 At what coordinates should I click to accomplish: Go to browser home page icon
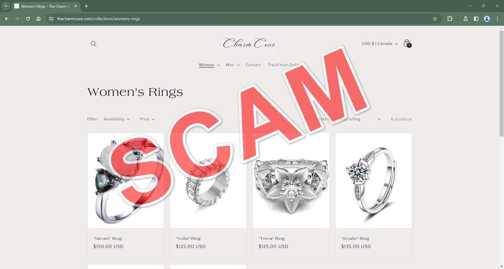(x=38, y=19)
